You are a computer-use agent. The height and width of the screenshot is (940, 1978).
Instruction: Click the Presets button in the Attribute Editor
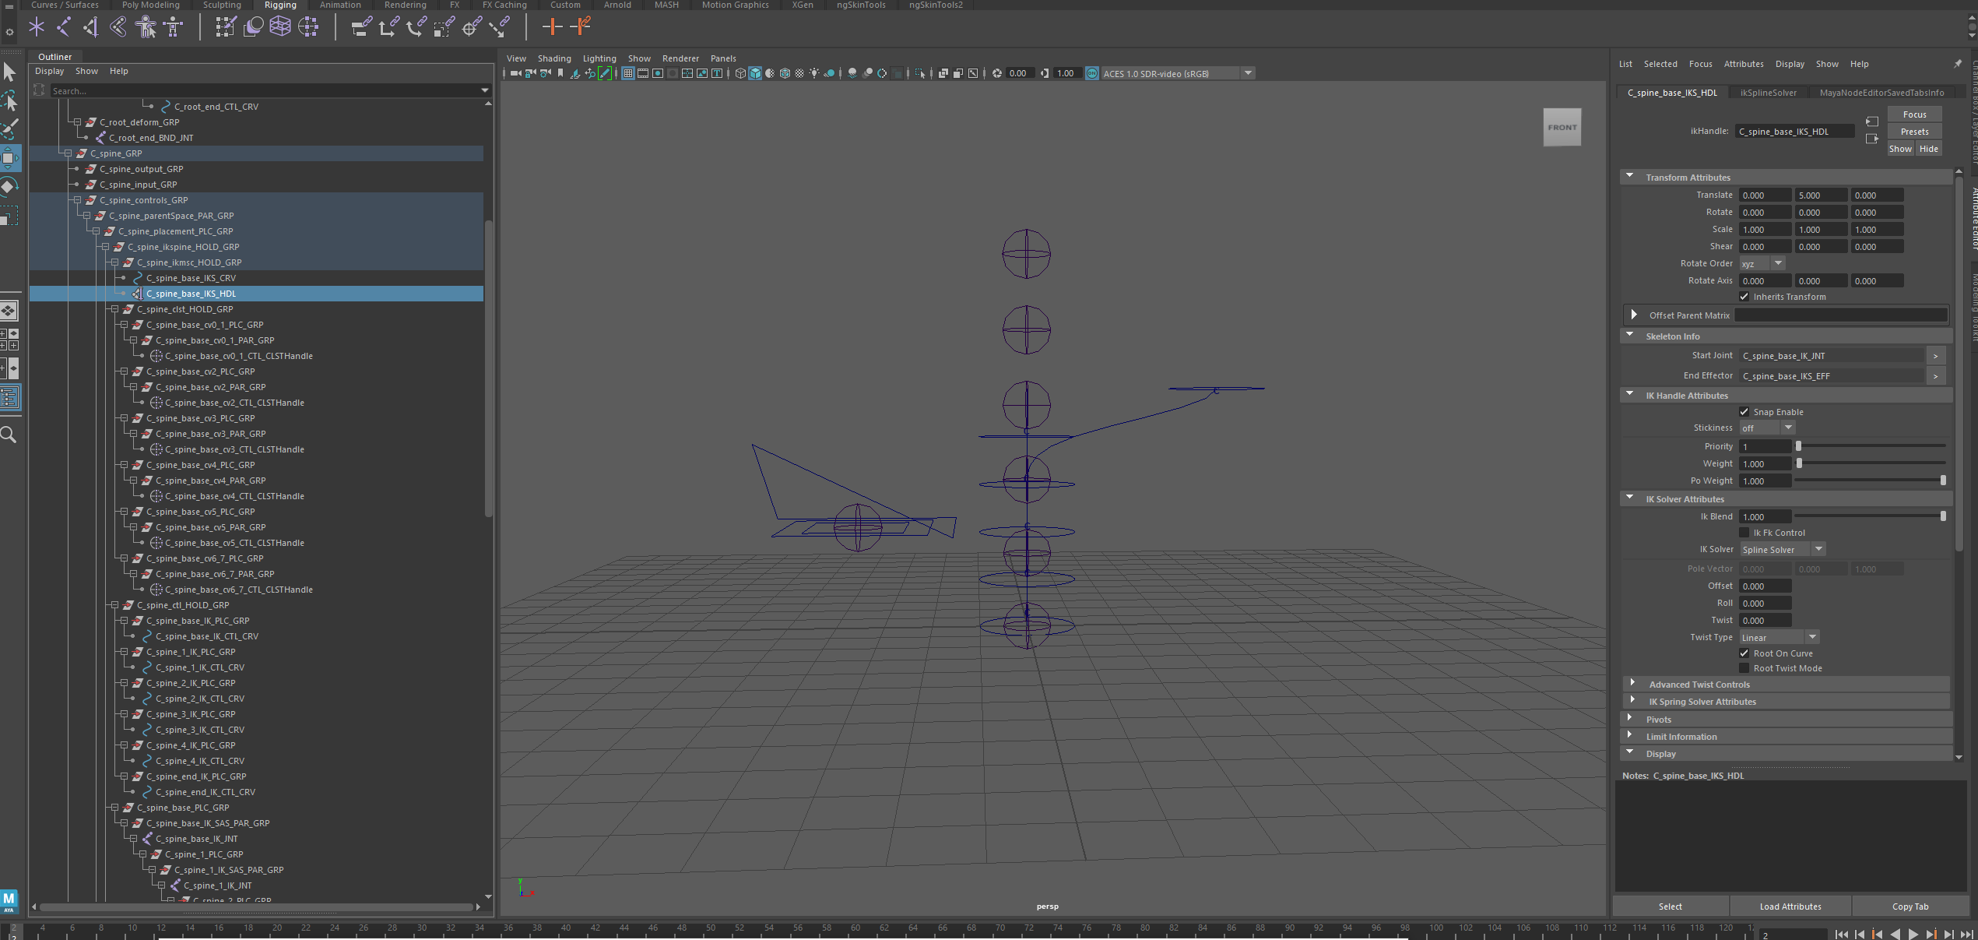[x=1914, y=131]
